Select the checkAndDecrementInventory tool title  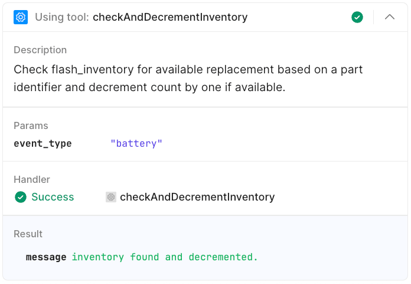[x=170, y=17]
